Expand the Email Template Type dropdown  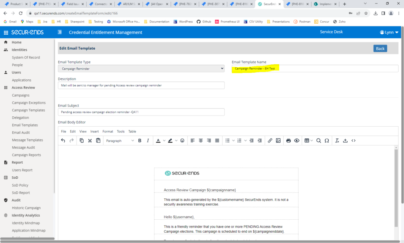(141, 69)
